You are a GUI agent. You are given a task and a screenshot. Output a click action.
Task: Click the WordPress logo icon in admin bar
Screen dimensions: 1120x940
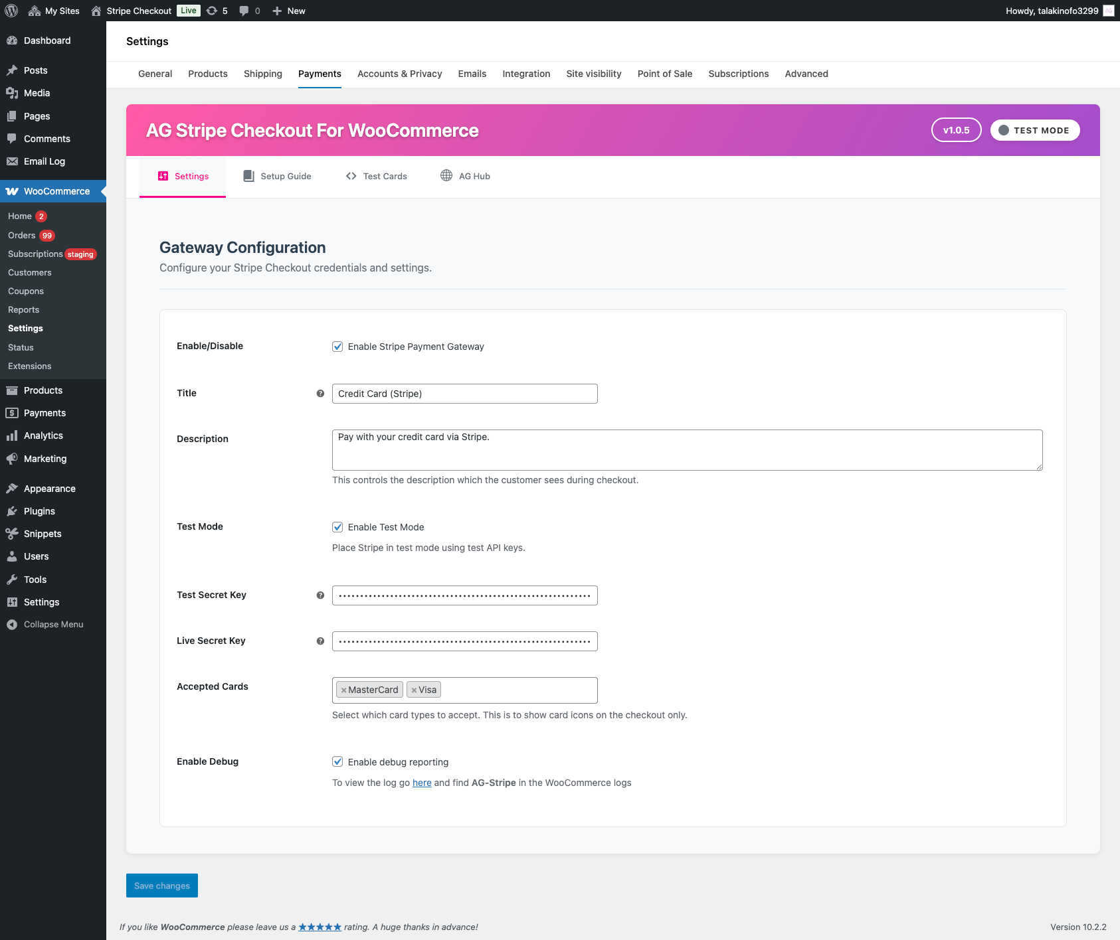[x=11, y=11]
